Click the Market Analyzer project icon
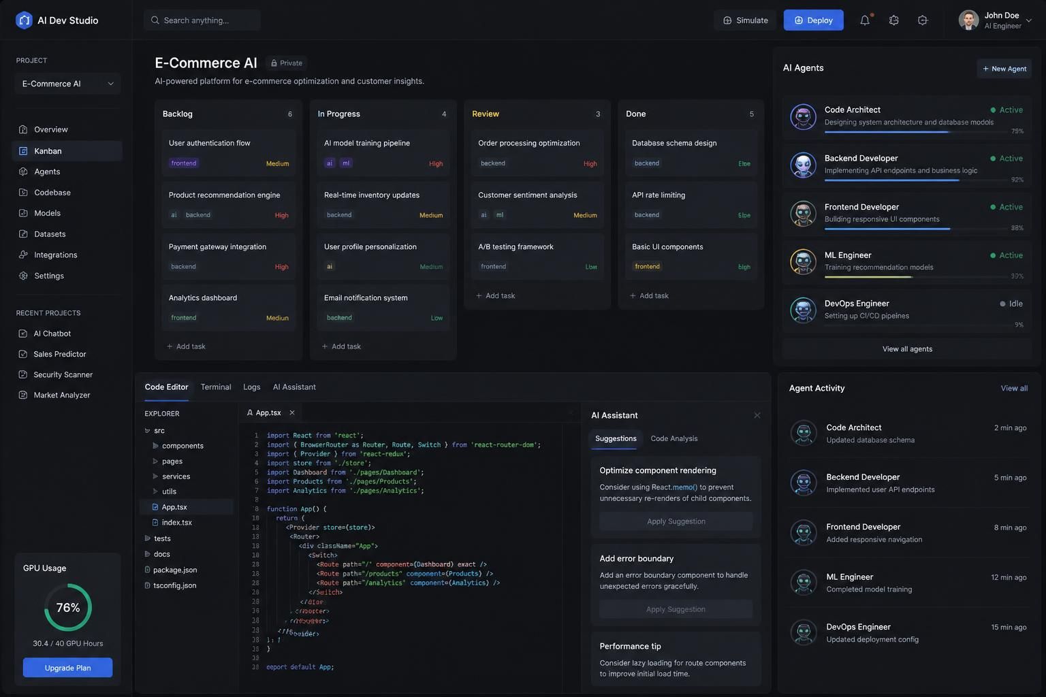 pyautogui.click(x=23, y=395)
